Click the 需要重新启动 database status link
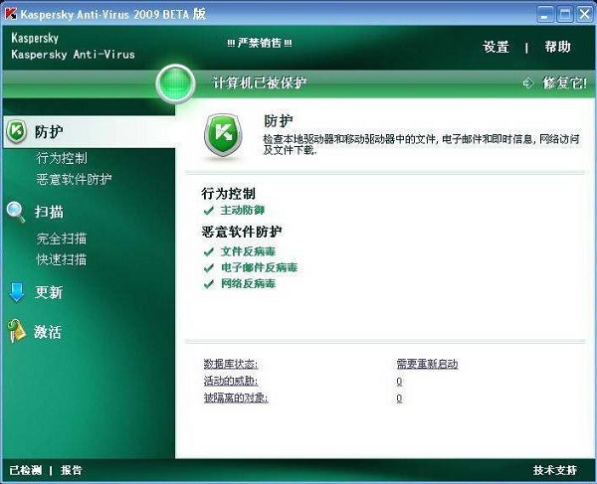Image resolution: width=597 pixels, height=484 pixels. point(427,365)
